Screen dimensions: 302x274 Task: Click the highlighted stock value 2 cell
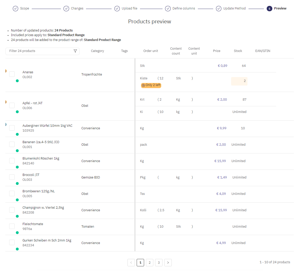pyautogui.click(x=239, y=81)
